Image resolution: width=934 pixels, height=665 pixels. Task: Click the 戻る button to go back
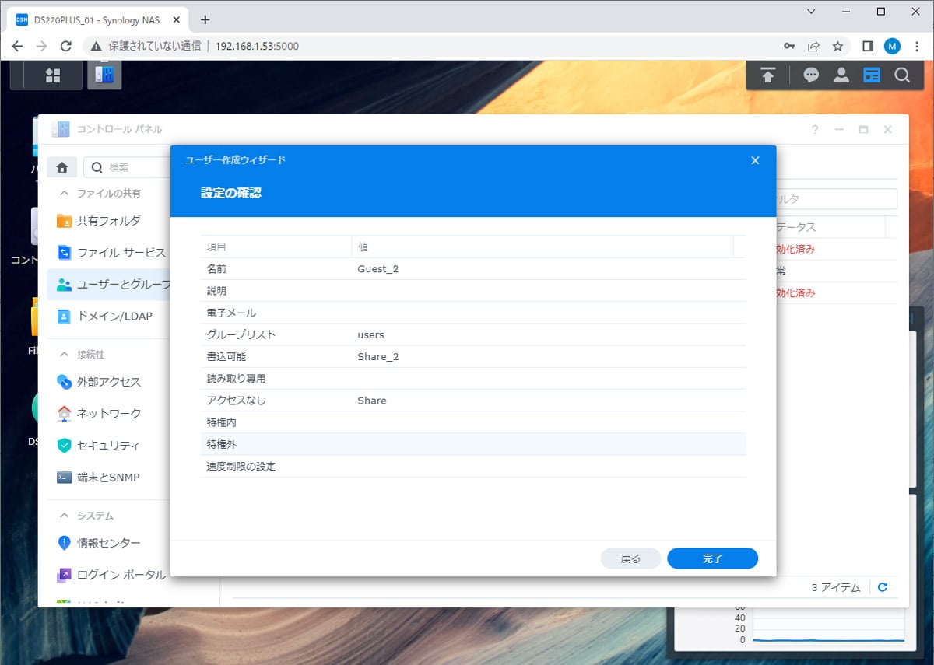630,558
